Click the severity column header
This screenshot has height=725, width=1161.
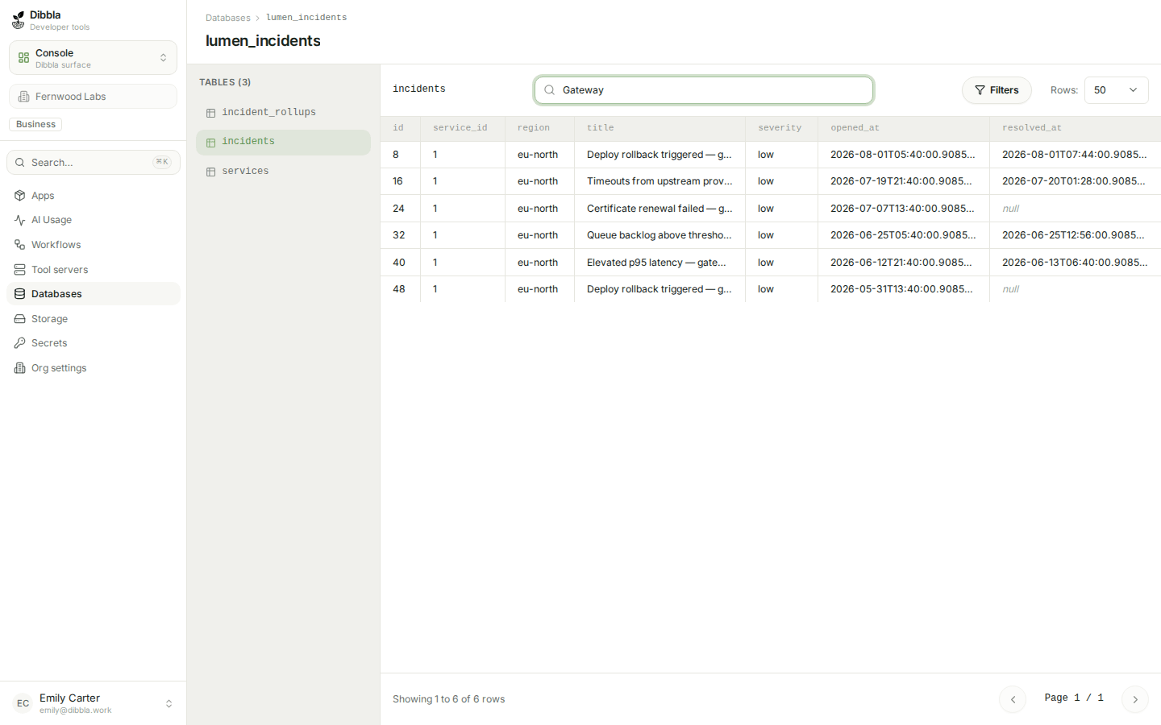(781, 128)
